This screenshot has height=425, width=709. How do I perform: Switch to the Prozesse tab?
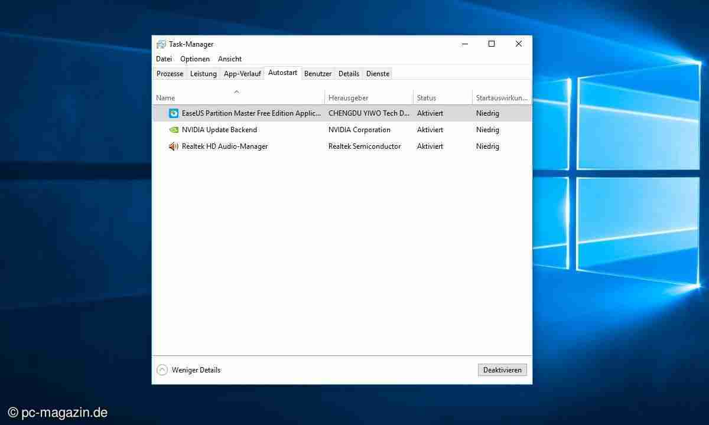pos(170,74)
